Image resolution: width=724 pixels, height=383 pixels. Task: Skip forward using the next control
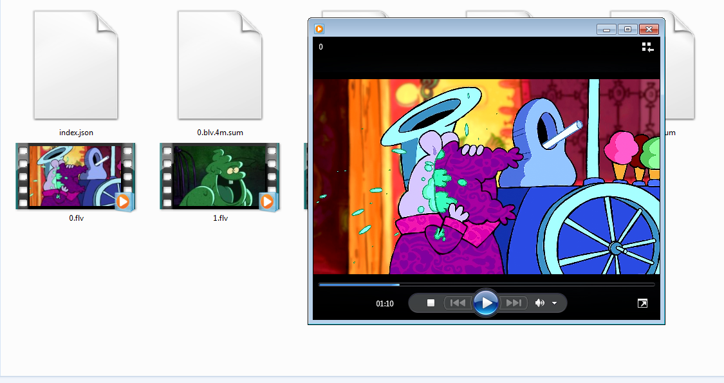[x=513, y=303]
